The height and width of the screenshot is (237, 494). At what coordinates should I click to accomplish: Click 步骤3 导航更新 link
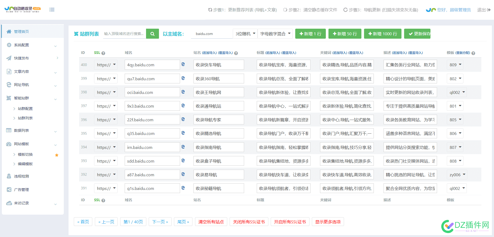tap(381, 10)
